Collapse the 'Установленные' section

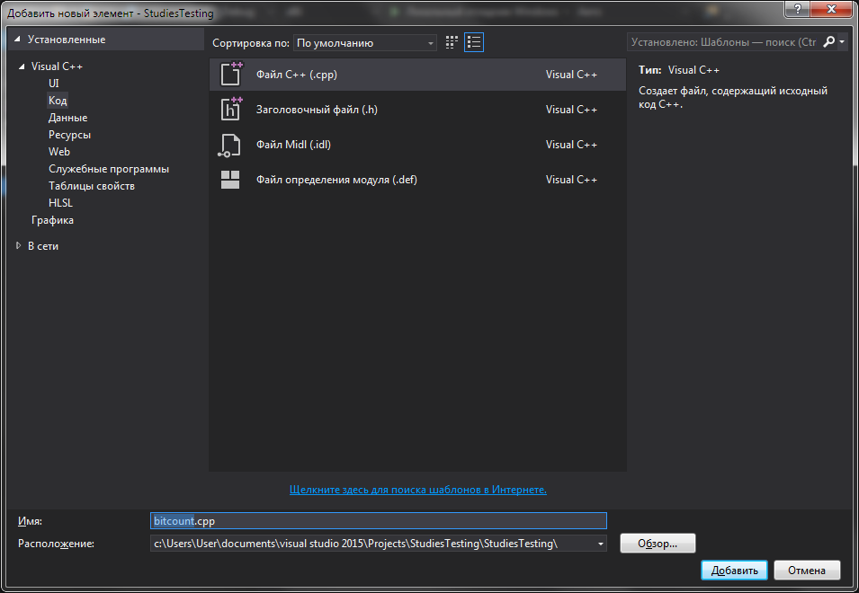[17, 40]
